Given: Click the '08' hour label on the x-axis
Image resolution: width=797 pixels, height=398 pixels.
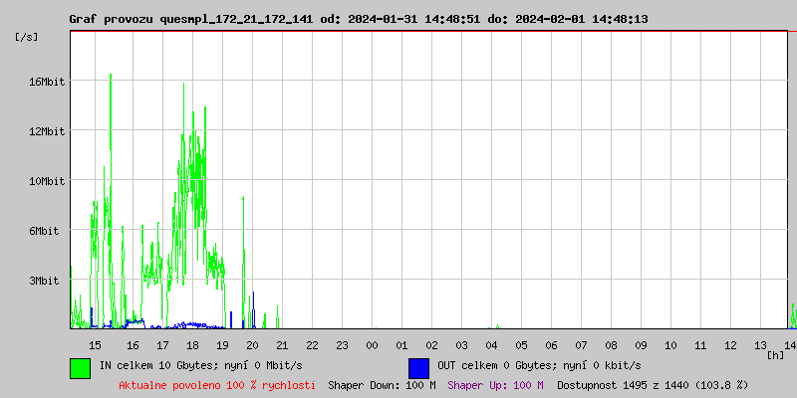Looking at the screenshot, I should pyautogui.click(x=612, y=345).
